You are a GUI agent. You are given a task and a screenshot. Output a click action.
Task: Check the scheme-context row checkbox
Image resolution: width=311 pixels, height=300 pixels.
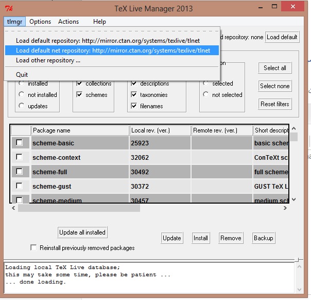[19, 157]
